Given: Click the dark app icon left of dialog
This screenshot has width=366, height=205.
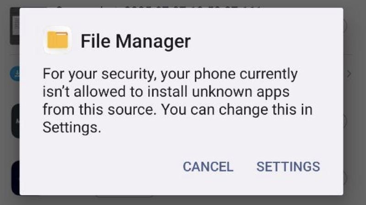Looking at the screenshot, I should pos(15,121).
